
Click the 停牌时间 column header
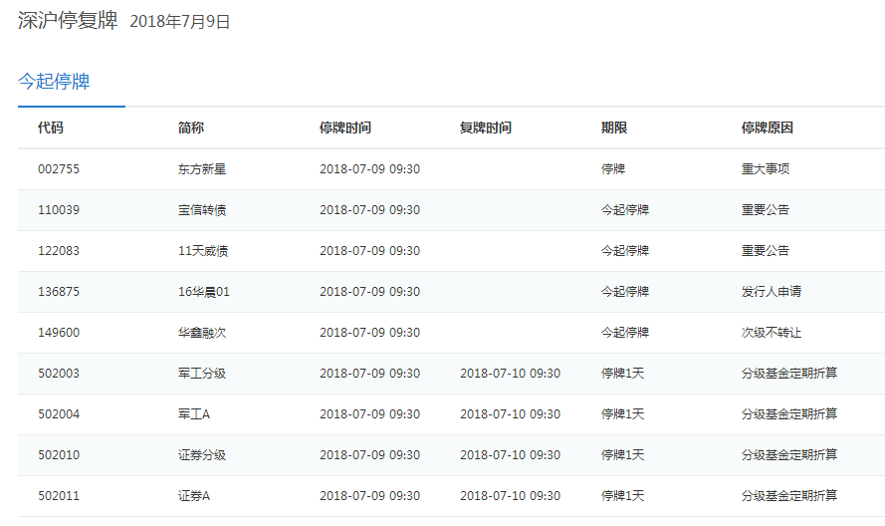(x=345, y=129)
